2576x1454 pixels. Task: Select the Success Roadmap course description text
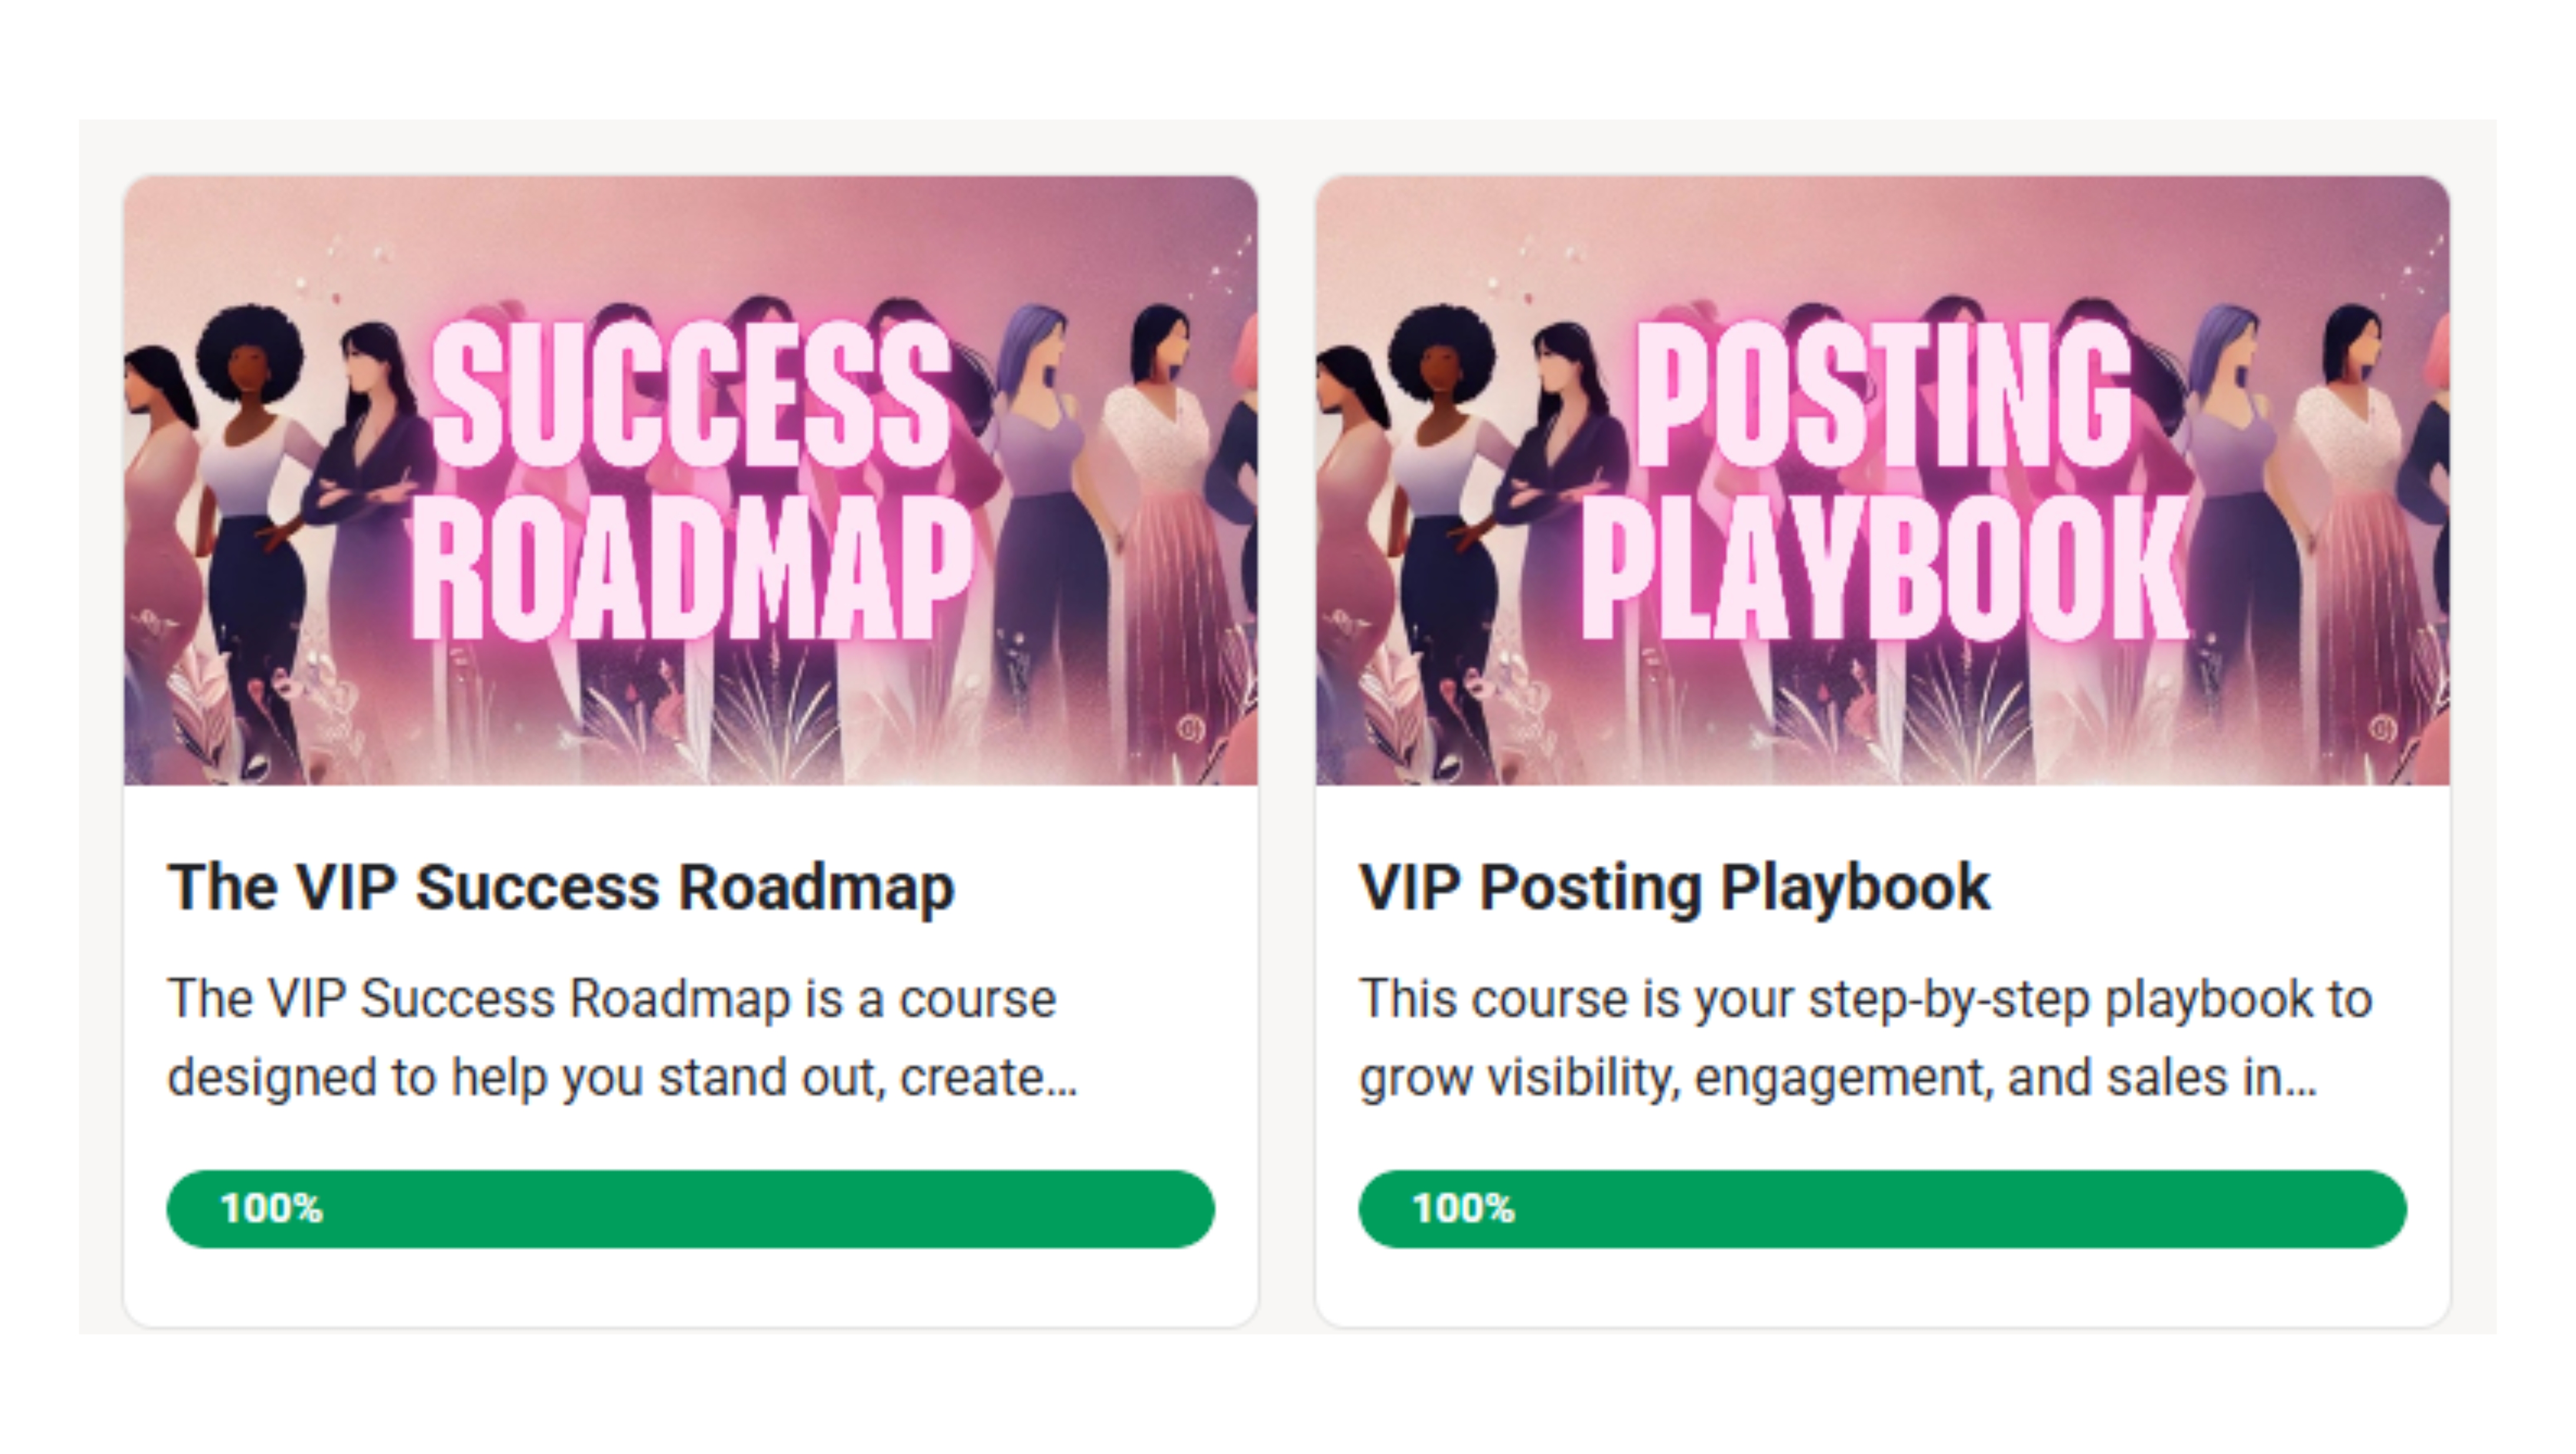(x=620, y=1038)
